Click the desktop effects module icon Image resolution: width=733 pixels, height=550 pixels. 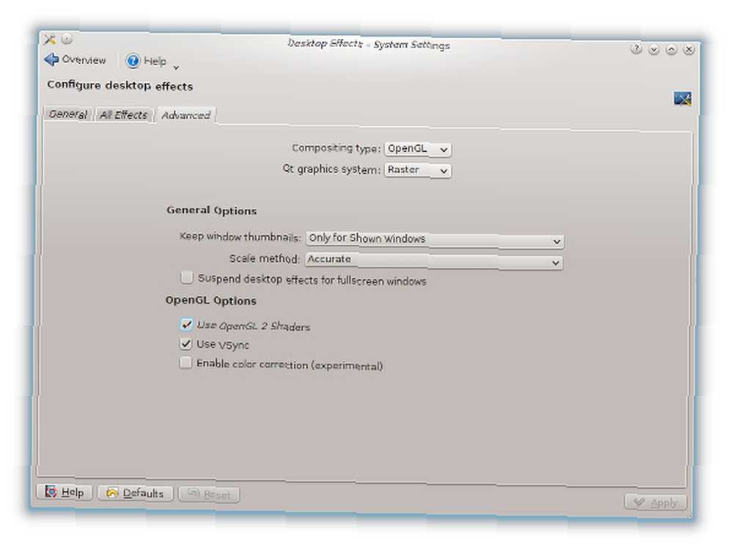click(682, 98)
